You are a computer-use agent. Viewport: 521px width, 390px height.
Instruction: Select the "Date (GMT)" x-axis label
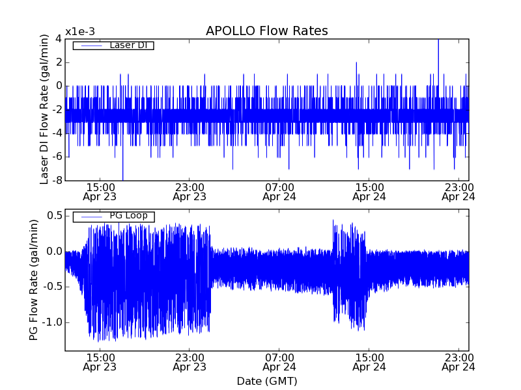(266, 381)
